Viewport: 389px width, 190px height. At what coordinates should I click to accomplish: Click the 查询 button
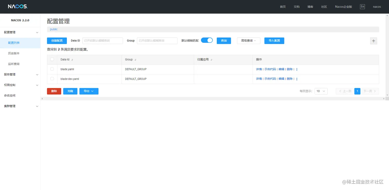(x=224, y=41)
